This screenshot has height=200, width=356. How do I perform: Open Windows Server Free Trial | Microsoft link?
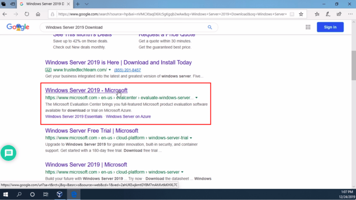[92, 131]
